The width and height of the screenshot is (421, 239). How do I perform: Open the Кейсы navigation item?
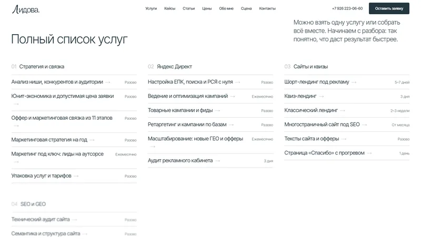[x=169, y=8]
